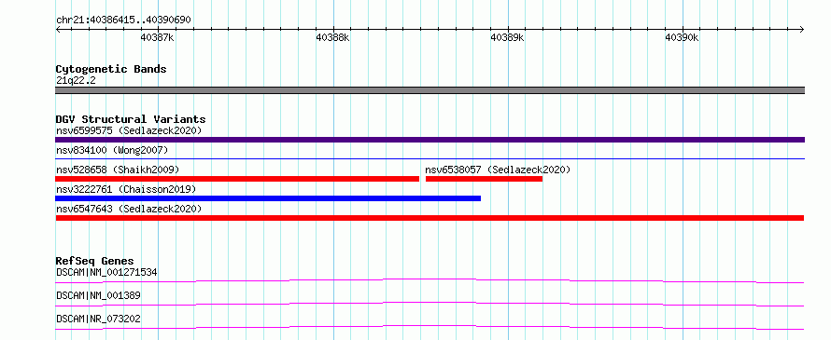Click the 40389k ruler tick label

[x=507, y=37]
